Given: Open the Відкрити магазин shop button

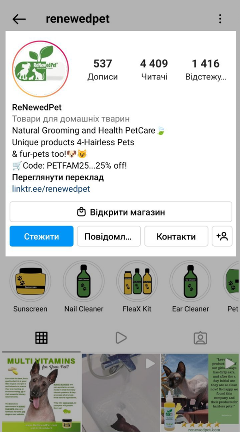Looking at the screenshot, I should pos(121,212).
